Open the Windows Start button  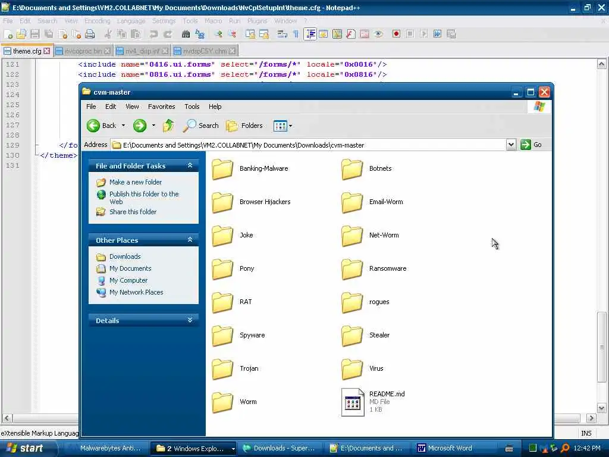[25, 449]
